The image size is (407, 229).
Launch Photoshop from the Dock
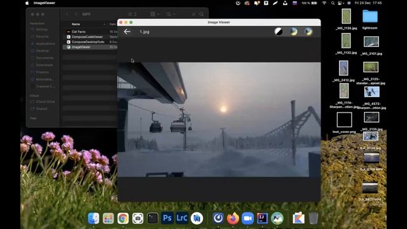coord(167,218)
